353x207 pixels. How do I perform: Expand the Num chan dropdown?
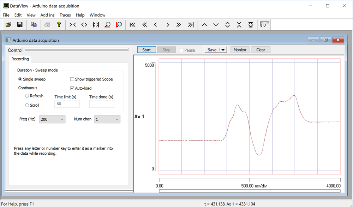coord(107,119)
